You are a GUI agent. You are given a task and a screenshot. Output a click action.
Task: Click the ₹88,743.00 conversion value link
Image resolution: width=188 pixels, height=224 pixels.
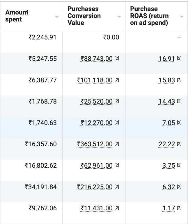pos(97,59)
